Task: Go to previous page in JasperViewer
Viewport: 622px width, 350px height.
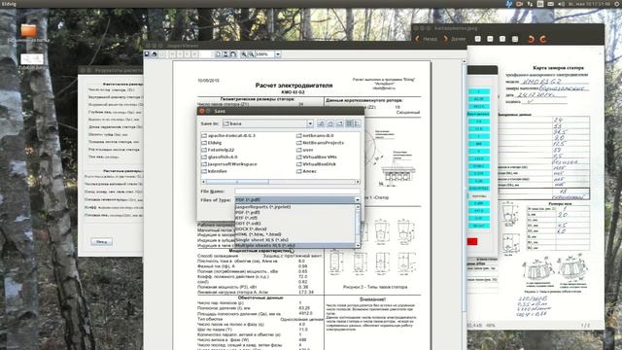Action: (180, 54)
